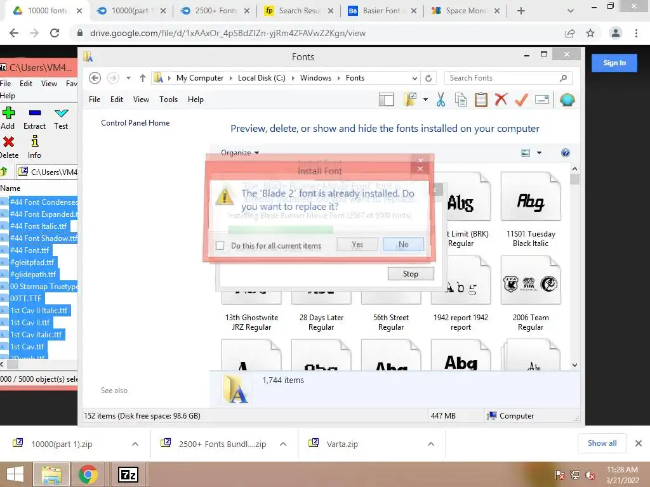This screenshot has height=487, width=650.
Task: Click the volume icon in system tray
Action: (x=590, y=475)
